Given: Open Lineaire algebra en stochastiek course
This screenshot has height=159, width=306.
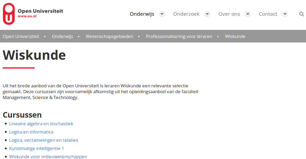Looking at the screenshot, I should [x=41, y=124].
